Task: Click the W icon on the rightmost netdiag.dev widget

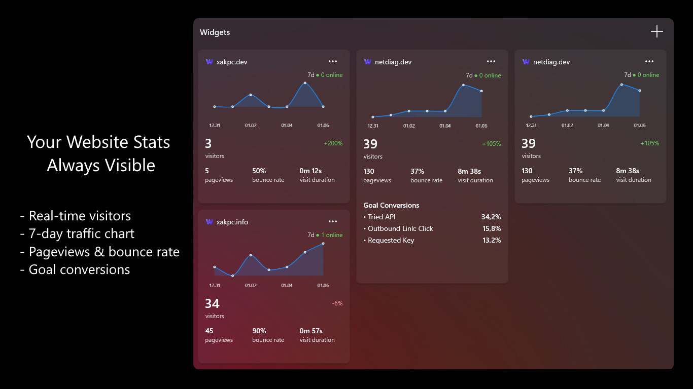Action: 525,61
